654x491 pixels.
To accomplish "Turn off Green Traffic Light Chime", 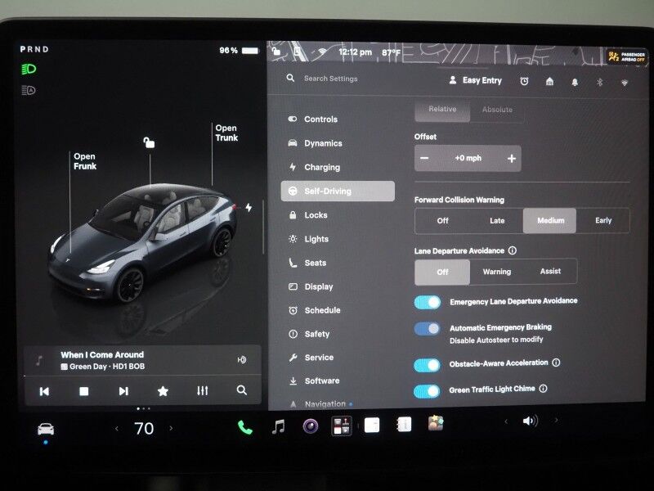I will click(x=427, y=391).
